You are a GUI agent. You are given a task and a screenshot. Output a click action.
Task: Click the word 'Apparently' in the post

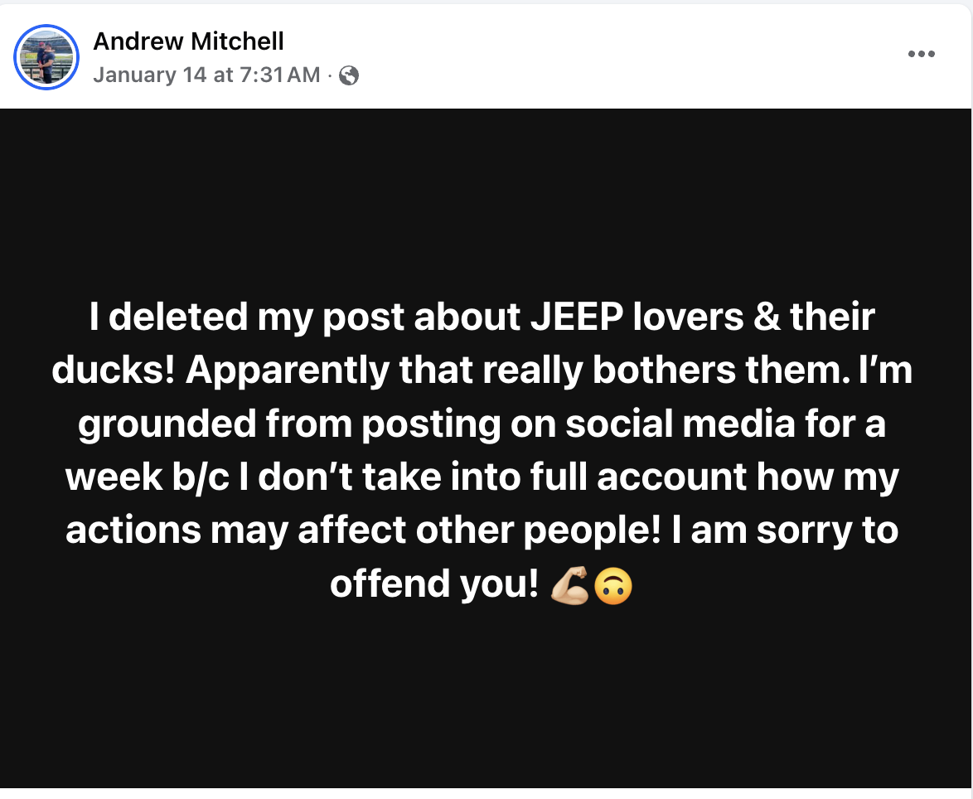click(x=288, y=371)
